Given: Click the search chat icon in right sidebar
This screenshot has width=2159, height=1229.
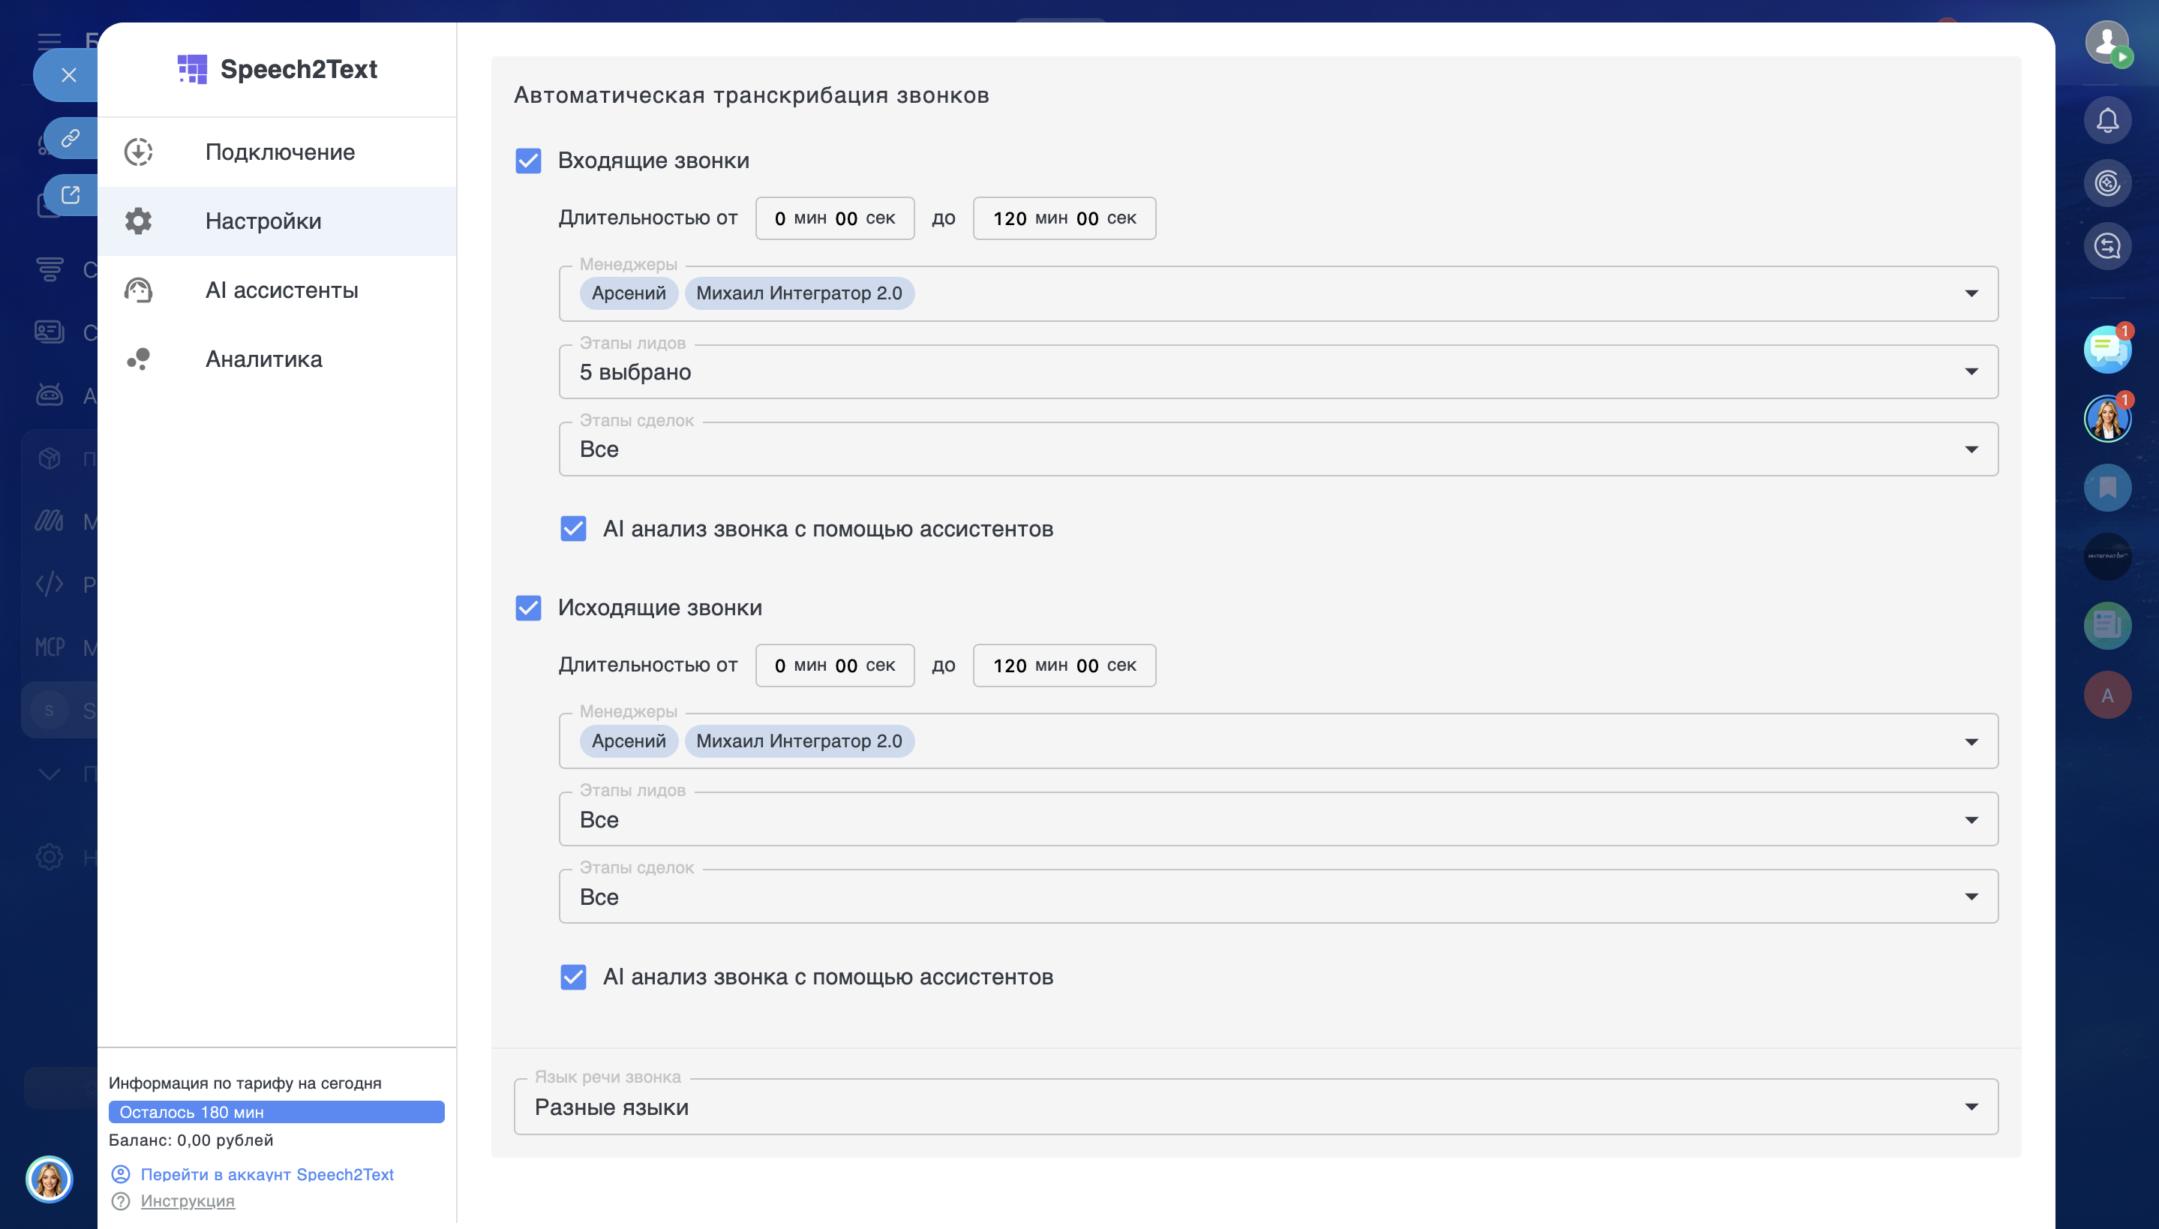Looking at the screenshot, I should pos(2106,246).
